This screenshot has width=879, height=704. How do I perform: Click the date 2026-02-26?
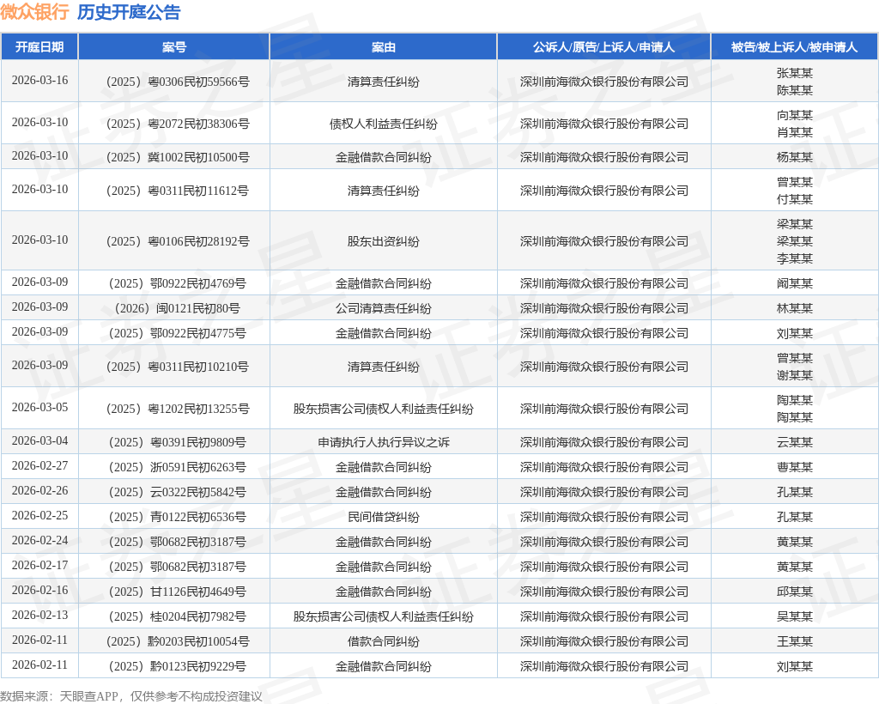pyautogui.click(x=39, y=490)
